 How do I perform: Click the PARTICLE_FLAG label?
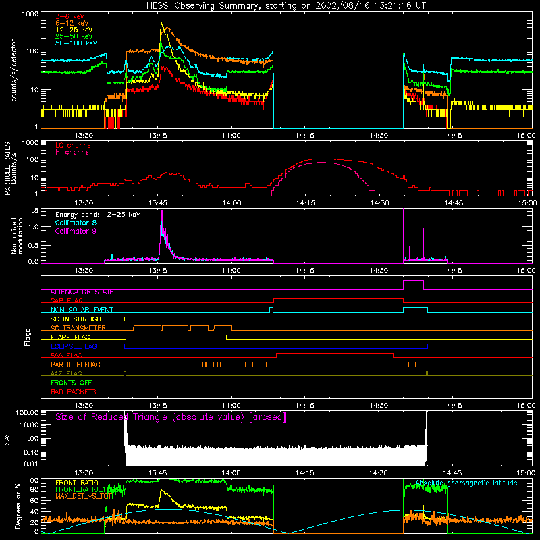point(76,364)
